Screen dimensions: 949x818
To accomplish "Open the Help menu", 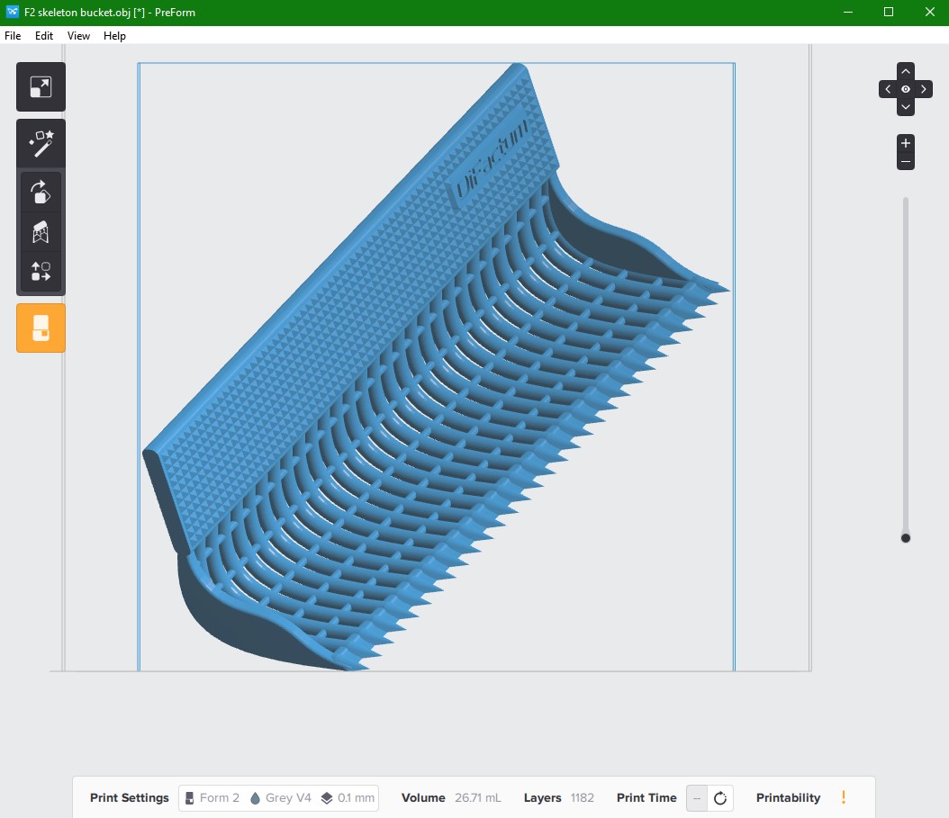I will point(114,36).
